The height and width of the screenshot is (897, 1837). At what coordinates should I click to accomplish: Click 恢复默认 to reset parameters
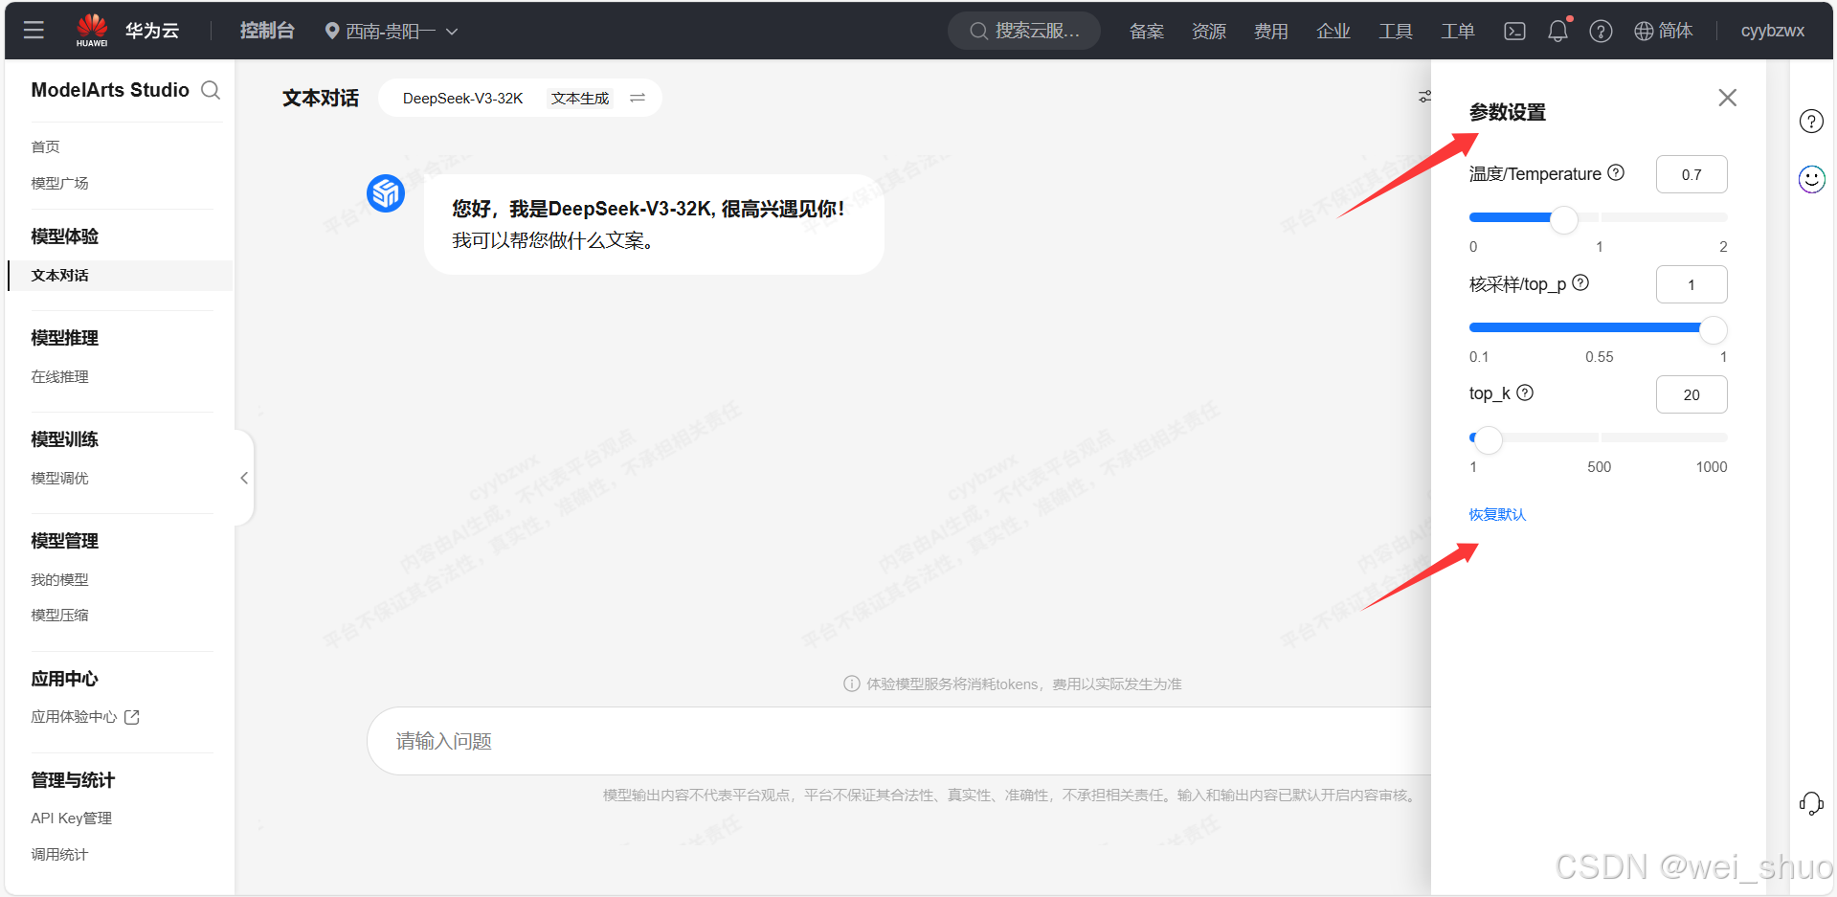[x=1497, y=514]
